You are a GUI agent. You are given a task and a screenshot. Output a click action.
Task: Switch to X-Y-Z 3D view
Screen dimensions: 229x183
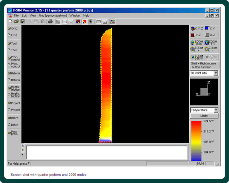click(x=197, y=29)
